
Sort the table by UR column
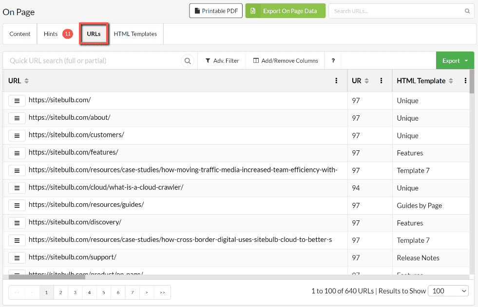pos(366,81)
